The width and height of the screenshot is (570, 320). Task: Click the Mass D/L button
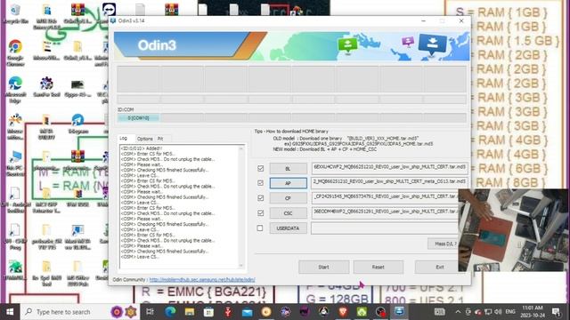click(x=444, y=244)
